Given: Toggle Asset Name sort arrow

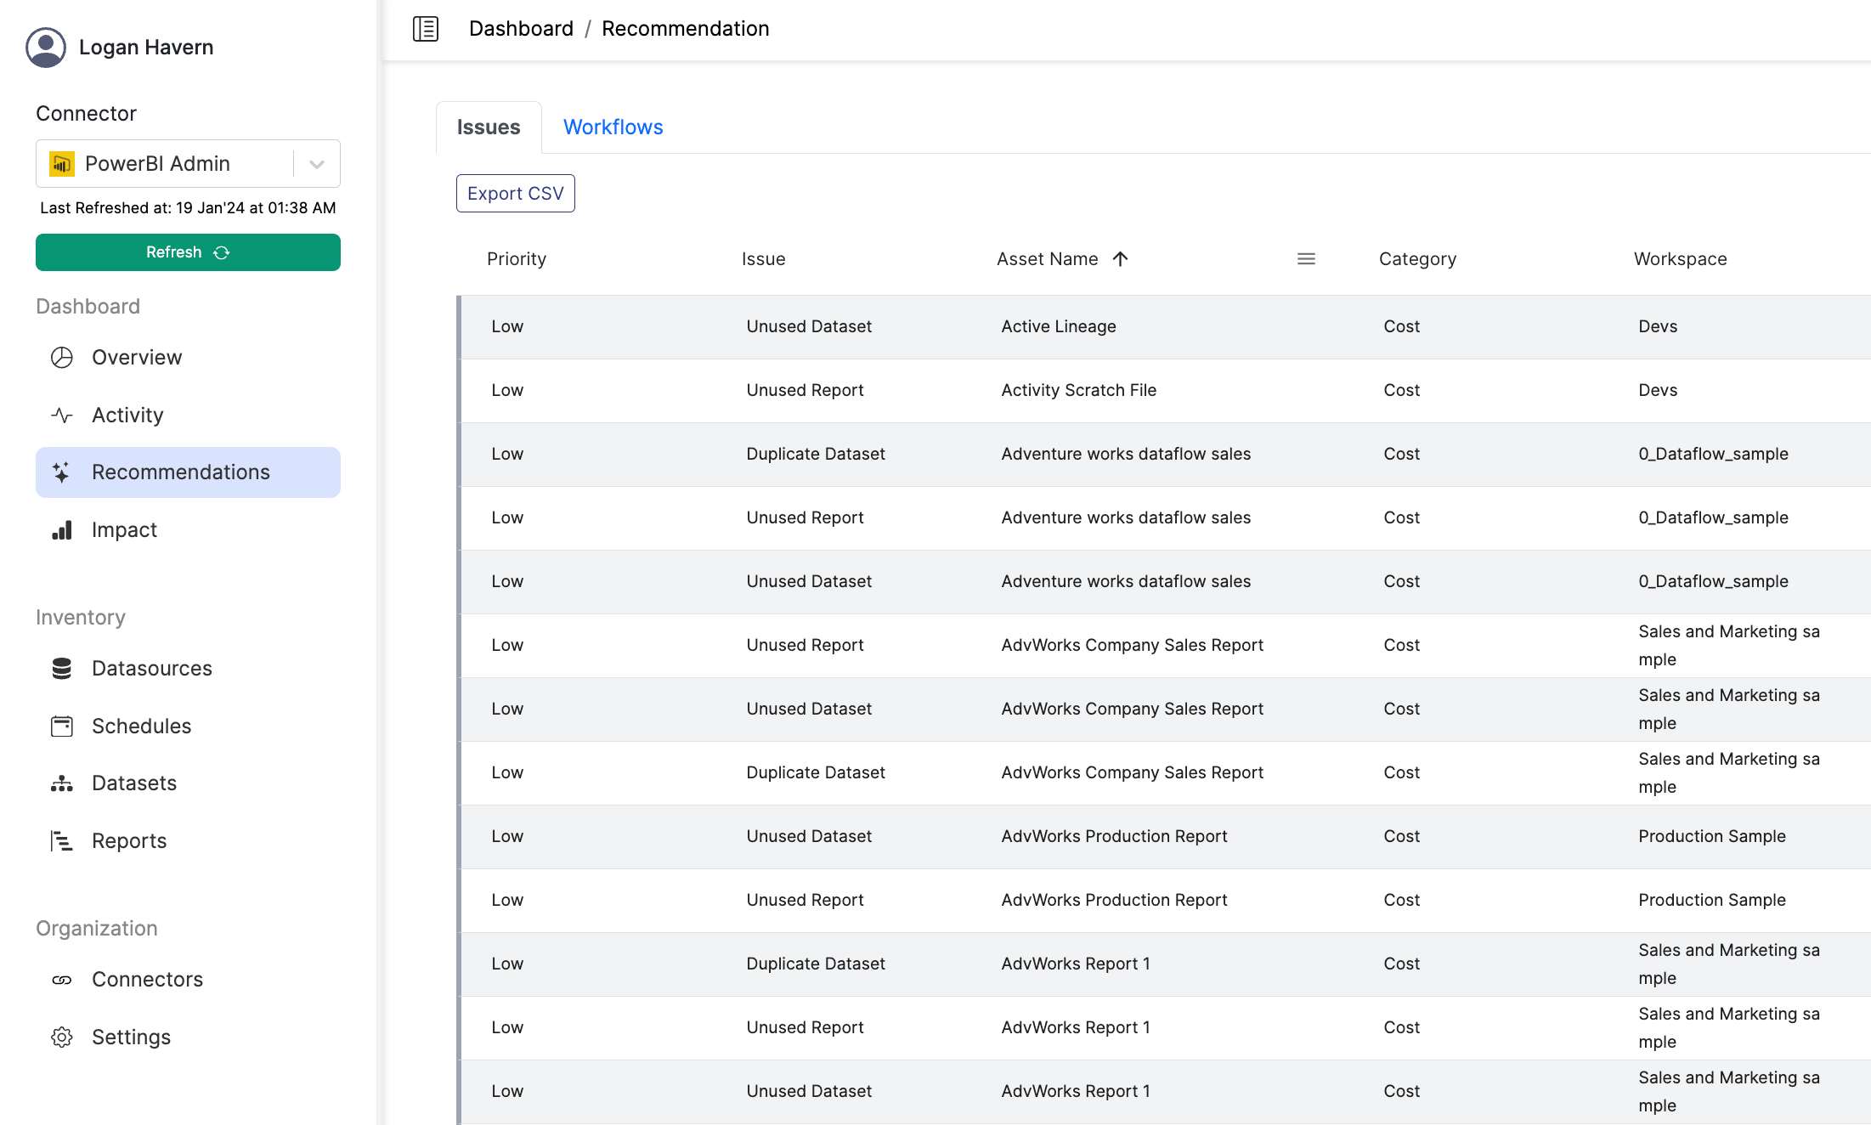Looking at the screenshot, I should (1121, 259).
